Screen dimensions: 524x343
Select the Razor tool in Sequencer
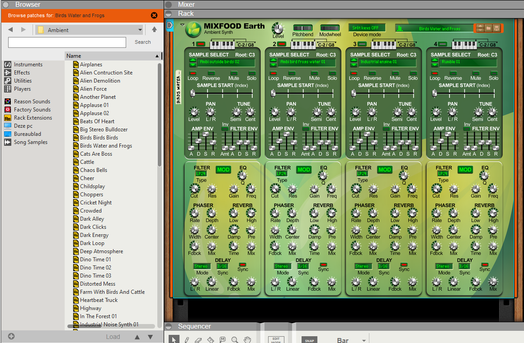[210, 340]
